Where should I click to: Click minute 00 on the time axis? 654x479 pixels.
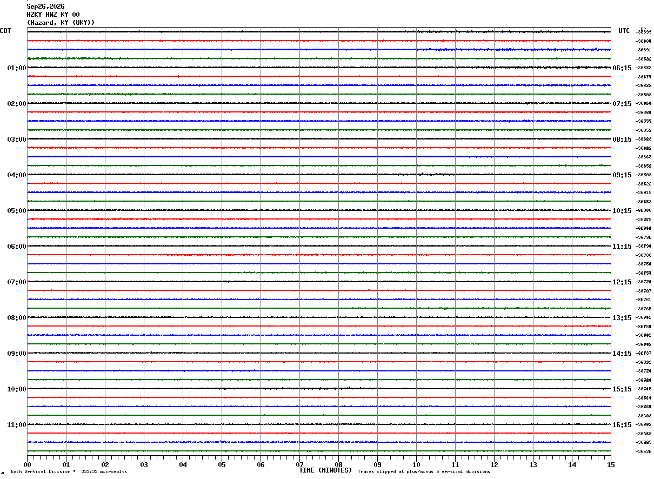(27, 464)
